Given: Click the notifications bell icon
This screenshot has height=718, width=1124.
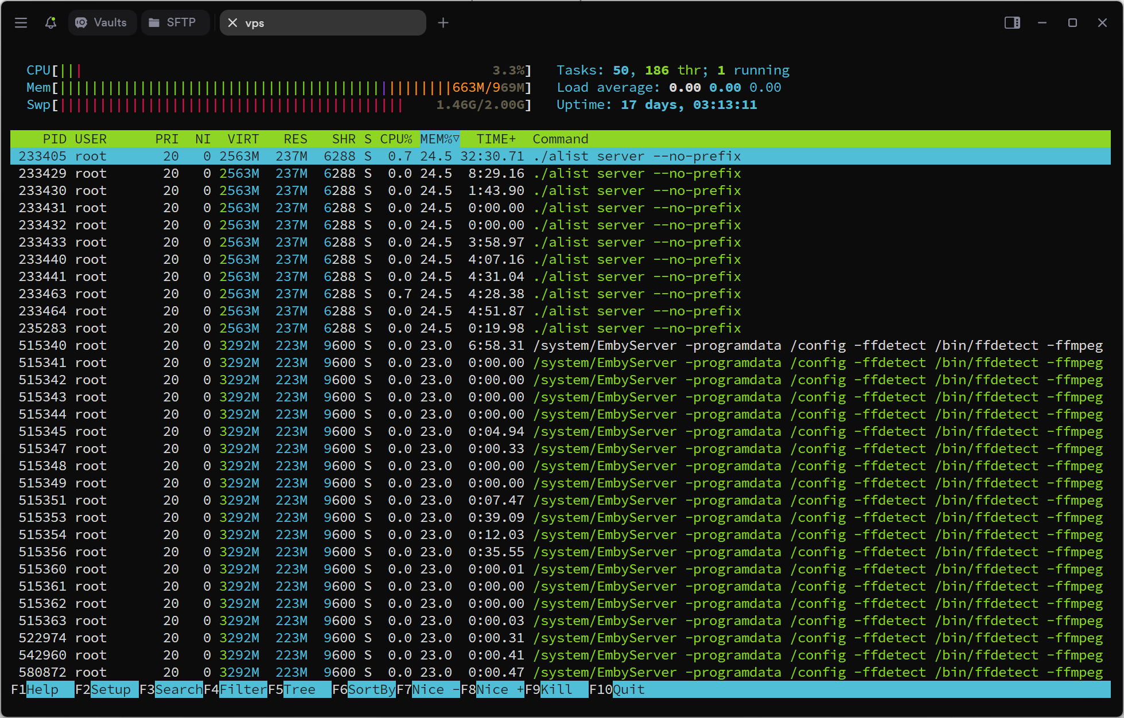Looking at the screenshot, I should tap(50, 23).
